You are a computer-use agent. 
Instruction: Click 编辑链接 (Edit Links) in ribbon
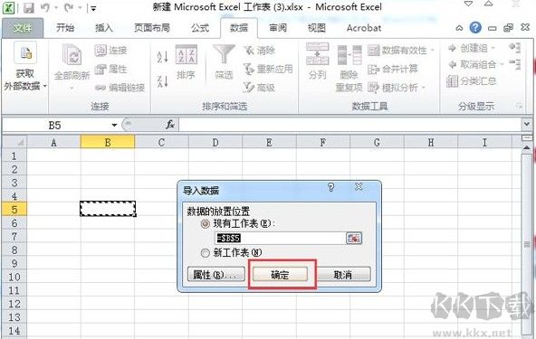coord(120,88)
